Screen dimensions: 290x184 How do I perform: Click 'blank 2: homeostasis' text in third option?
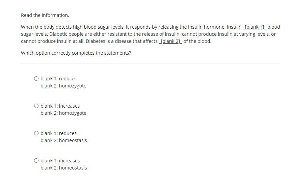(x=63, y=140)
